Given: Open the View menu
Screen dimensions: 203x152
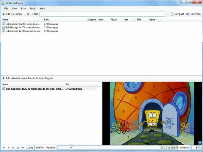Looking at the screenshot, I should 14,9.
